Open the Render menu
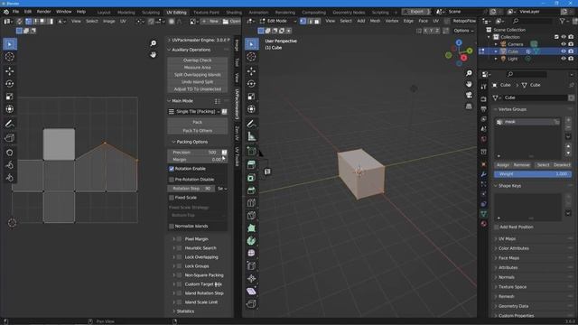Viewport: 578px width, 325px height. pyautogui.click(x=44, y=12)
